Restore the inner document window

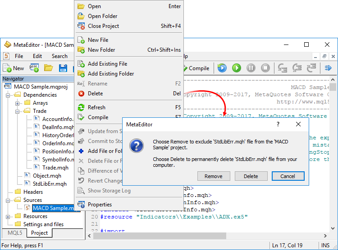point(324,56)
